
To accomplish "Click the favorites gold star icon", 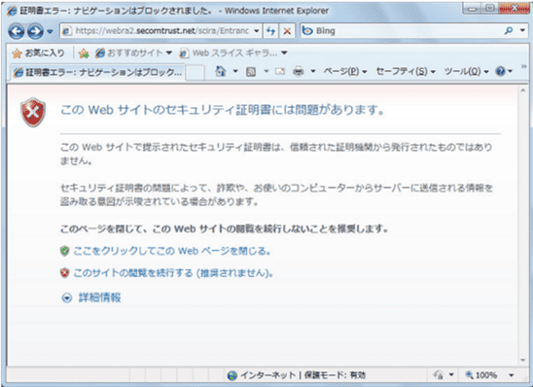I will [x=17, y=53].
